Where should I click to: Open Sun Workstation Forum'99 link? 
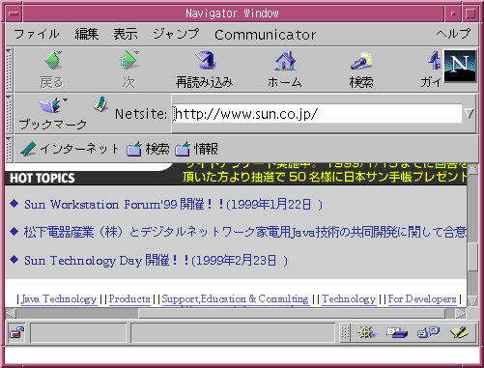click(173, 205)
